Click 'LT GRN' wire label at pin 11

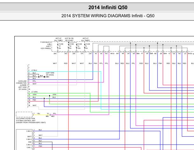[34, 92]
